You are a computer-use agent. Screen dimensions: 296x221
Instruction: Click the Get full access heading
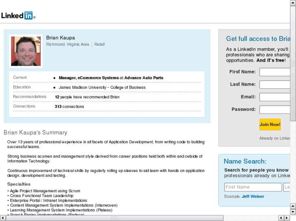(258, 39)
